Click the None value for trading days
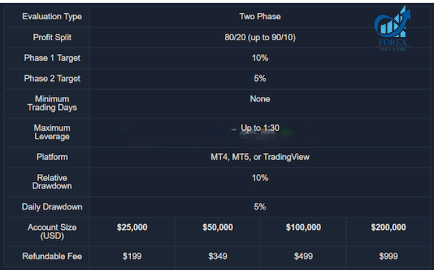The width and height of the screenshot is (434, 270). [x=260, y=99]
